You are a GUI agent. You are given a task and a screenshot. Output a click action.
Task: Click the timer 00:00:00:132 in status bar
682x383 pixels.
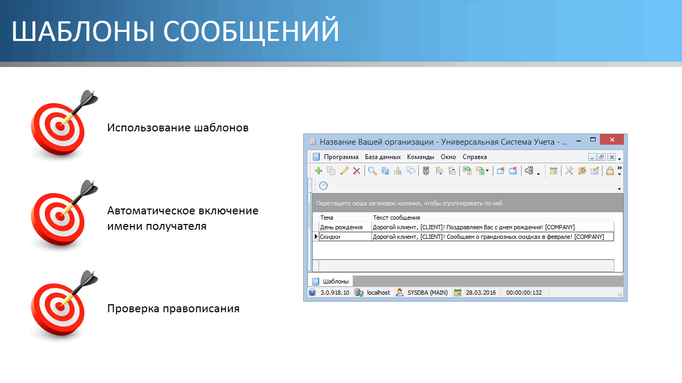tap(524, 293)
